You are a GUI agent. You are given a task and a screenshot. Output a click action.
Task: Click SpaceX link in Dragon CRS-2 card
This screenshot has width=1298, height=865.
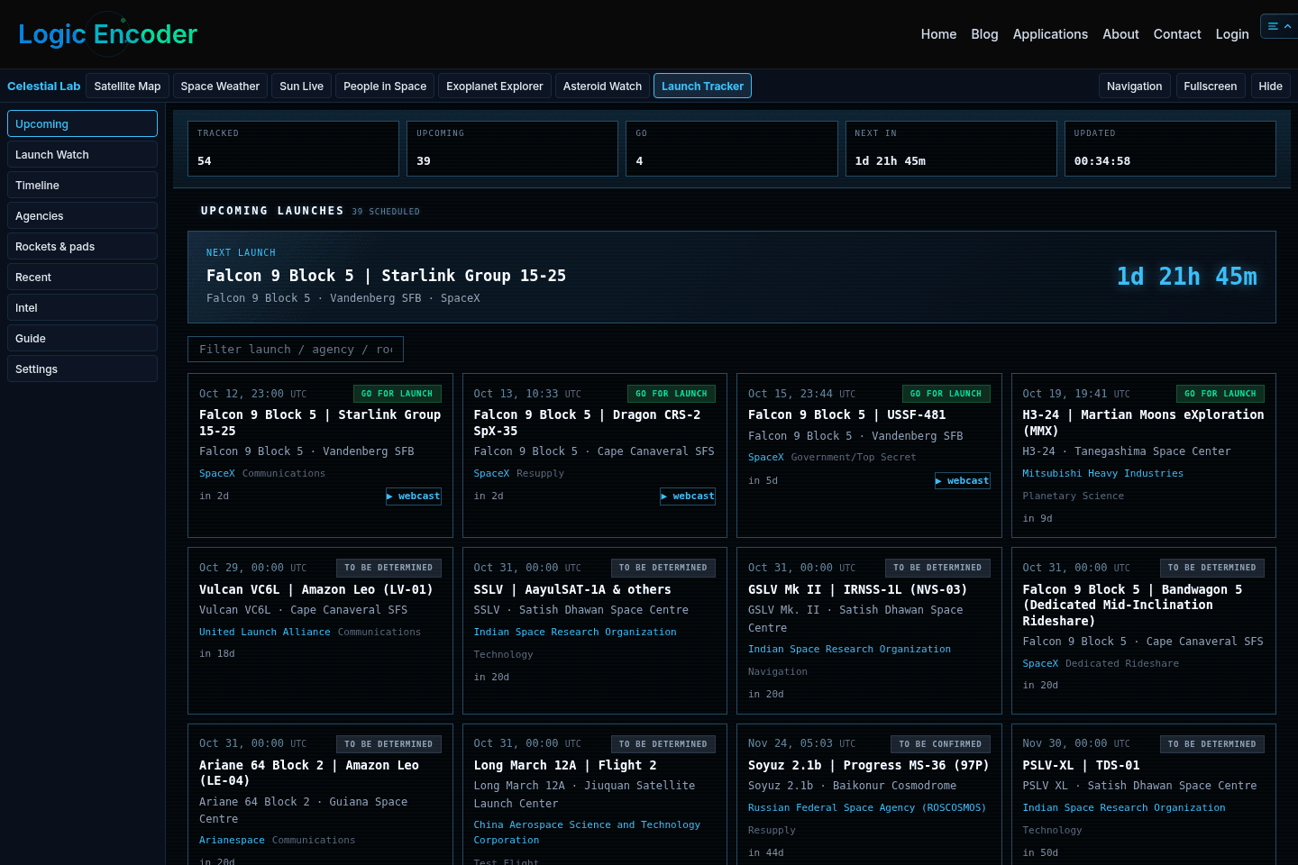(491, 473)
